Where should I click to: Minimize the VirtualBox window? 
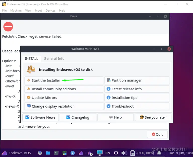pos(165,4)
